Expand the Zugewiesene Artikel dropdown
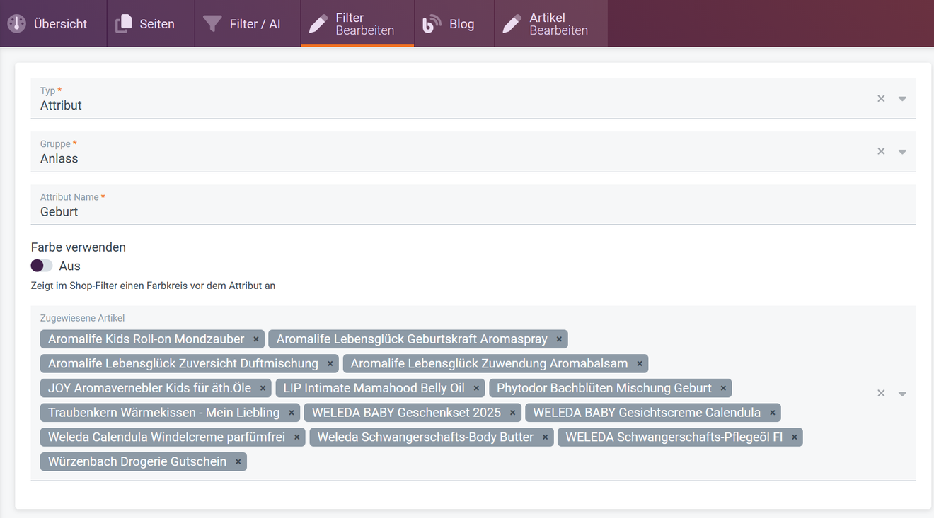 pyautogui.click(x=902, y=394)
